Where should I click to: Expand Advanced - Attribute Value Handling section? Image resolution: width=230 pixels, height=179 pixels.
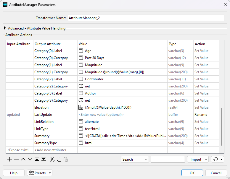pos(5,28)
